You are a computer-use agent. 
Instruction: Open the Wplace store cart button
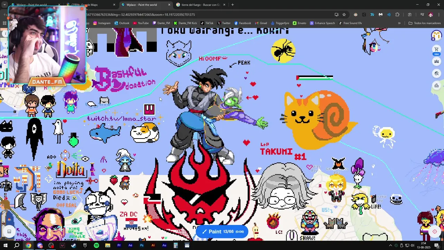[436, 49]
